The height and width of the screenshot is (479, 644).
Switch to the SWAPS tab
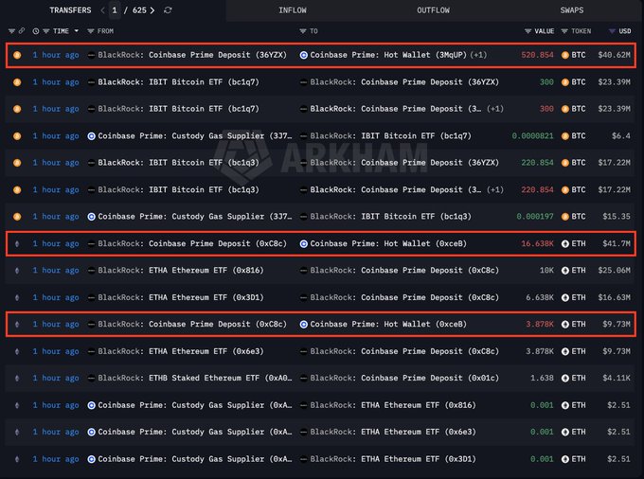572,10
